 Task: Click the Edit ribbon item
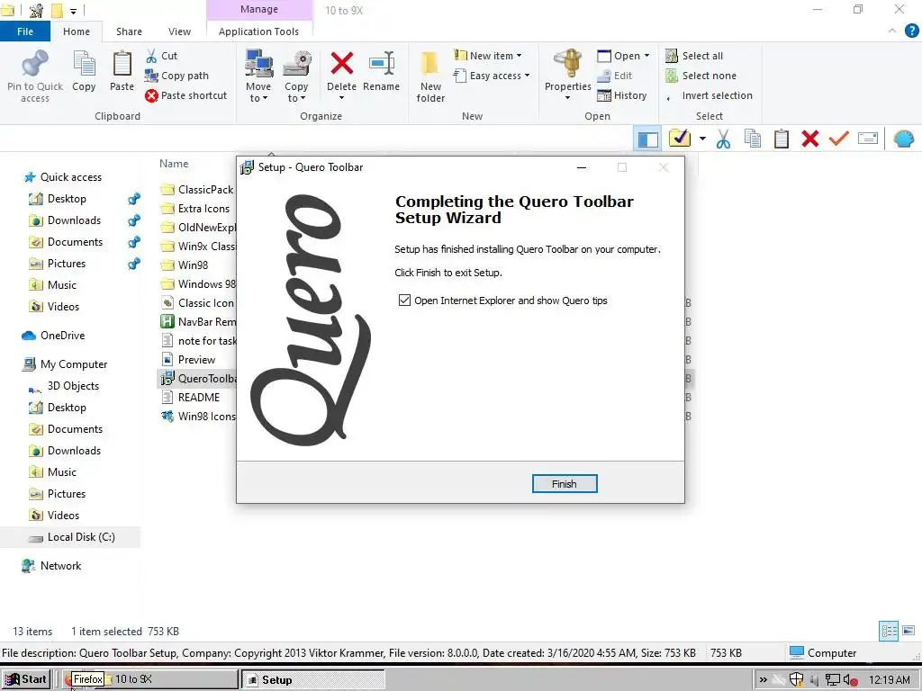[x=615, y=76]
